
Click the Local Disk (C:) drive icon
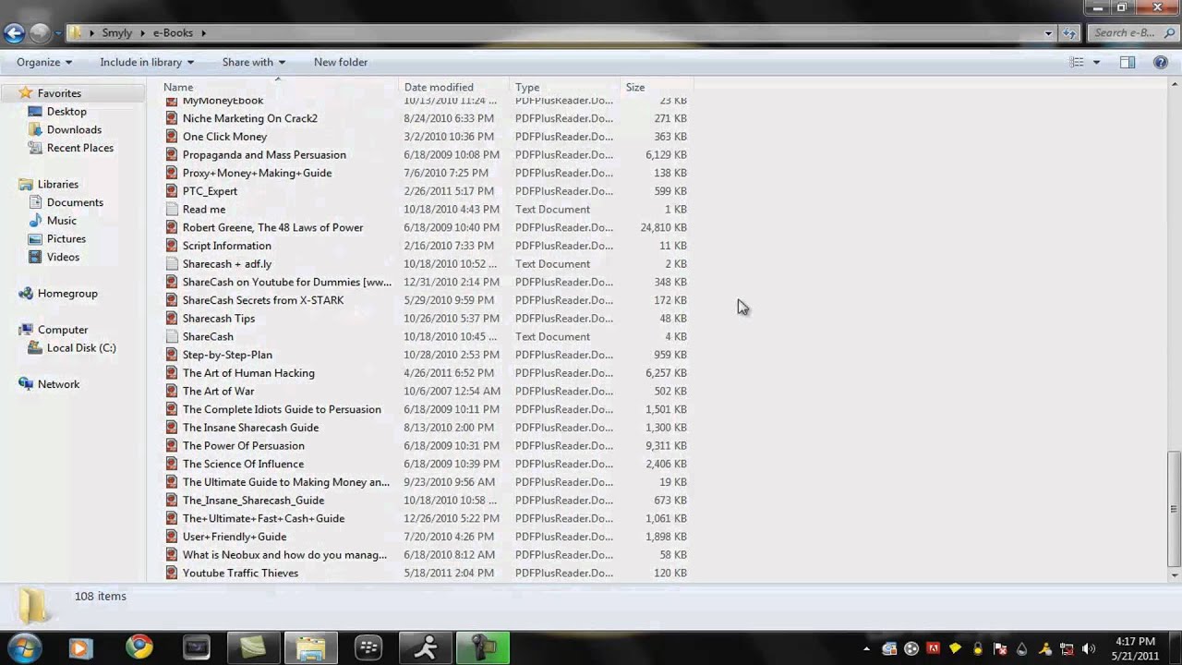tap(35, 348)
